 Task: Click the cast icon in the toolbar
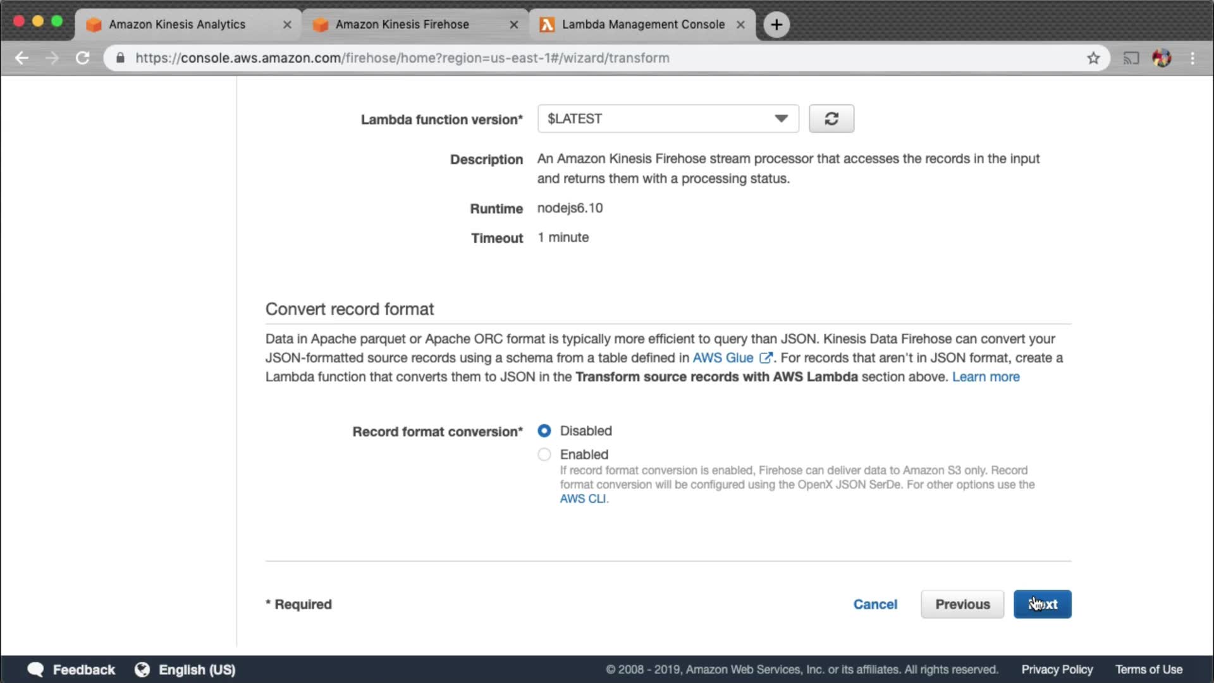pos(1131,58)
